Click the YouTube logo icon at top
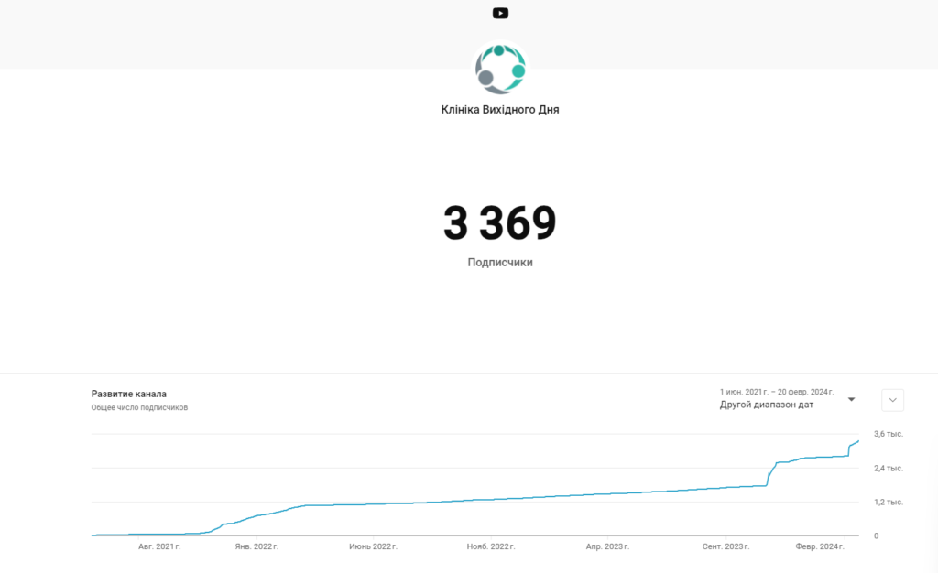Image resolution: width=938 pixels, height=573 pixels. [500, 13]
